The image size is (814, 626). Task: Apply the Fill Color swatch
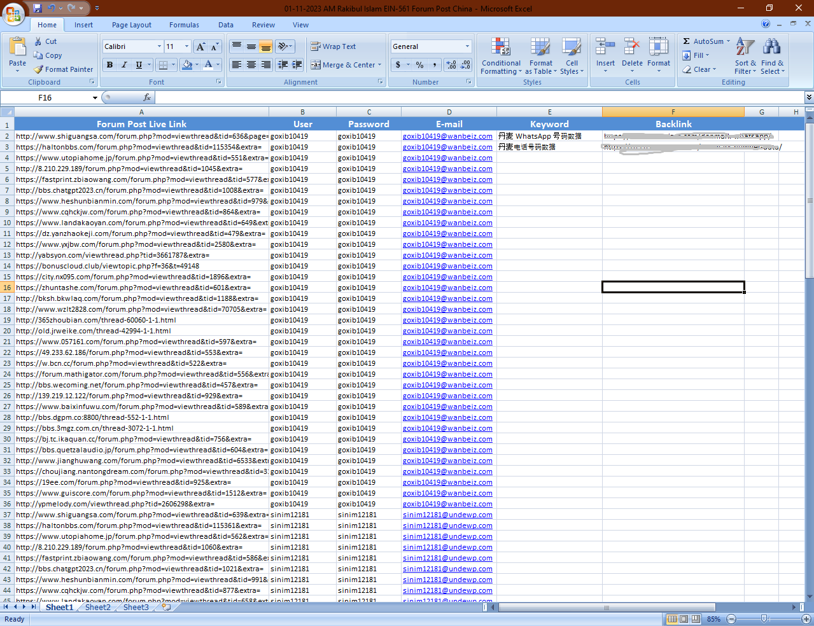(x=186, y=65)
